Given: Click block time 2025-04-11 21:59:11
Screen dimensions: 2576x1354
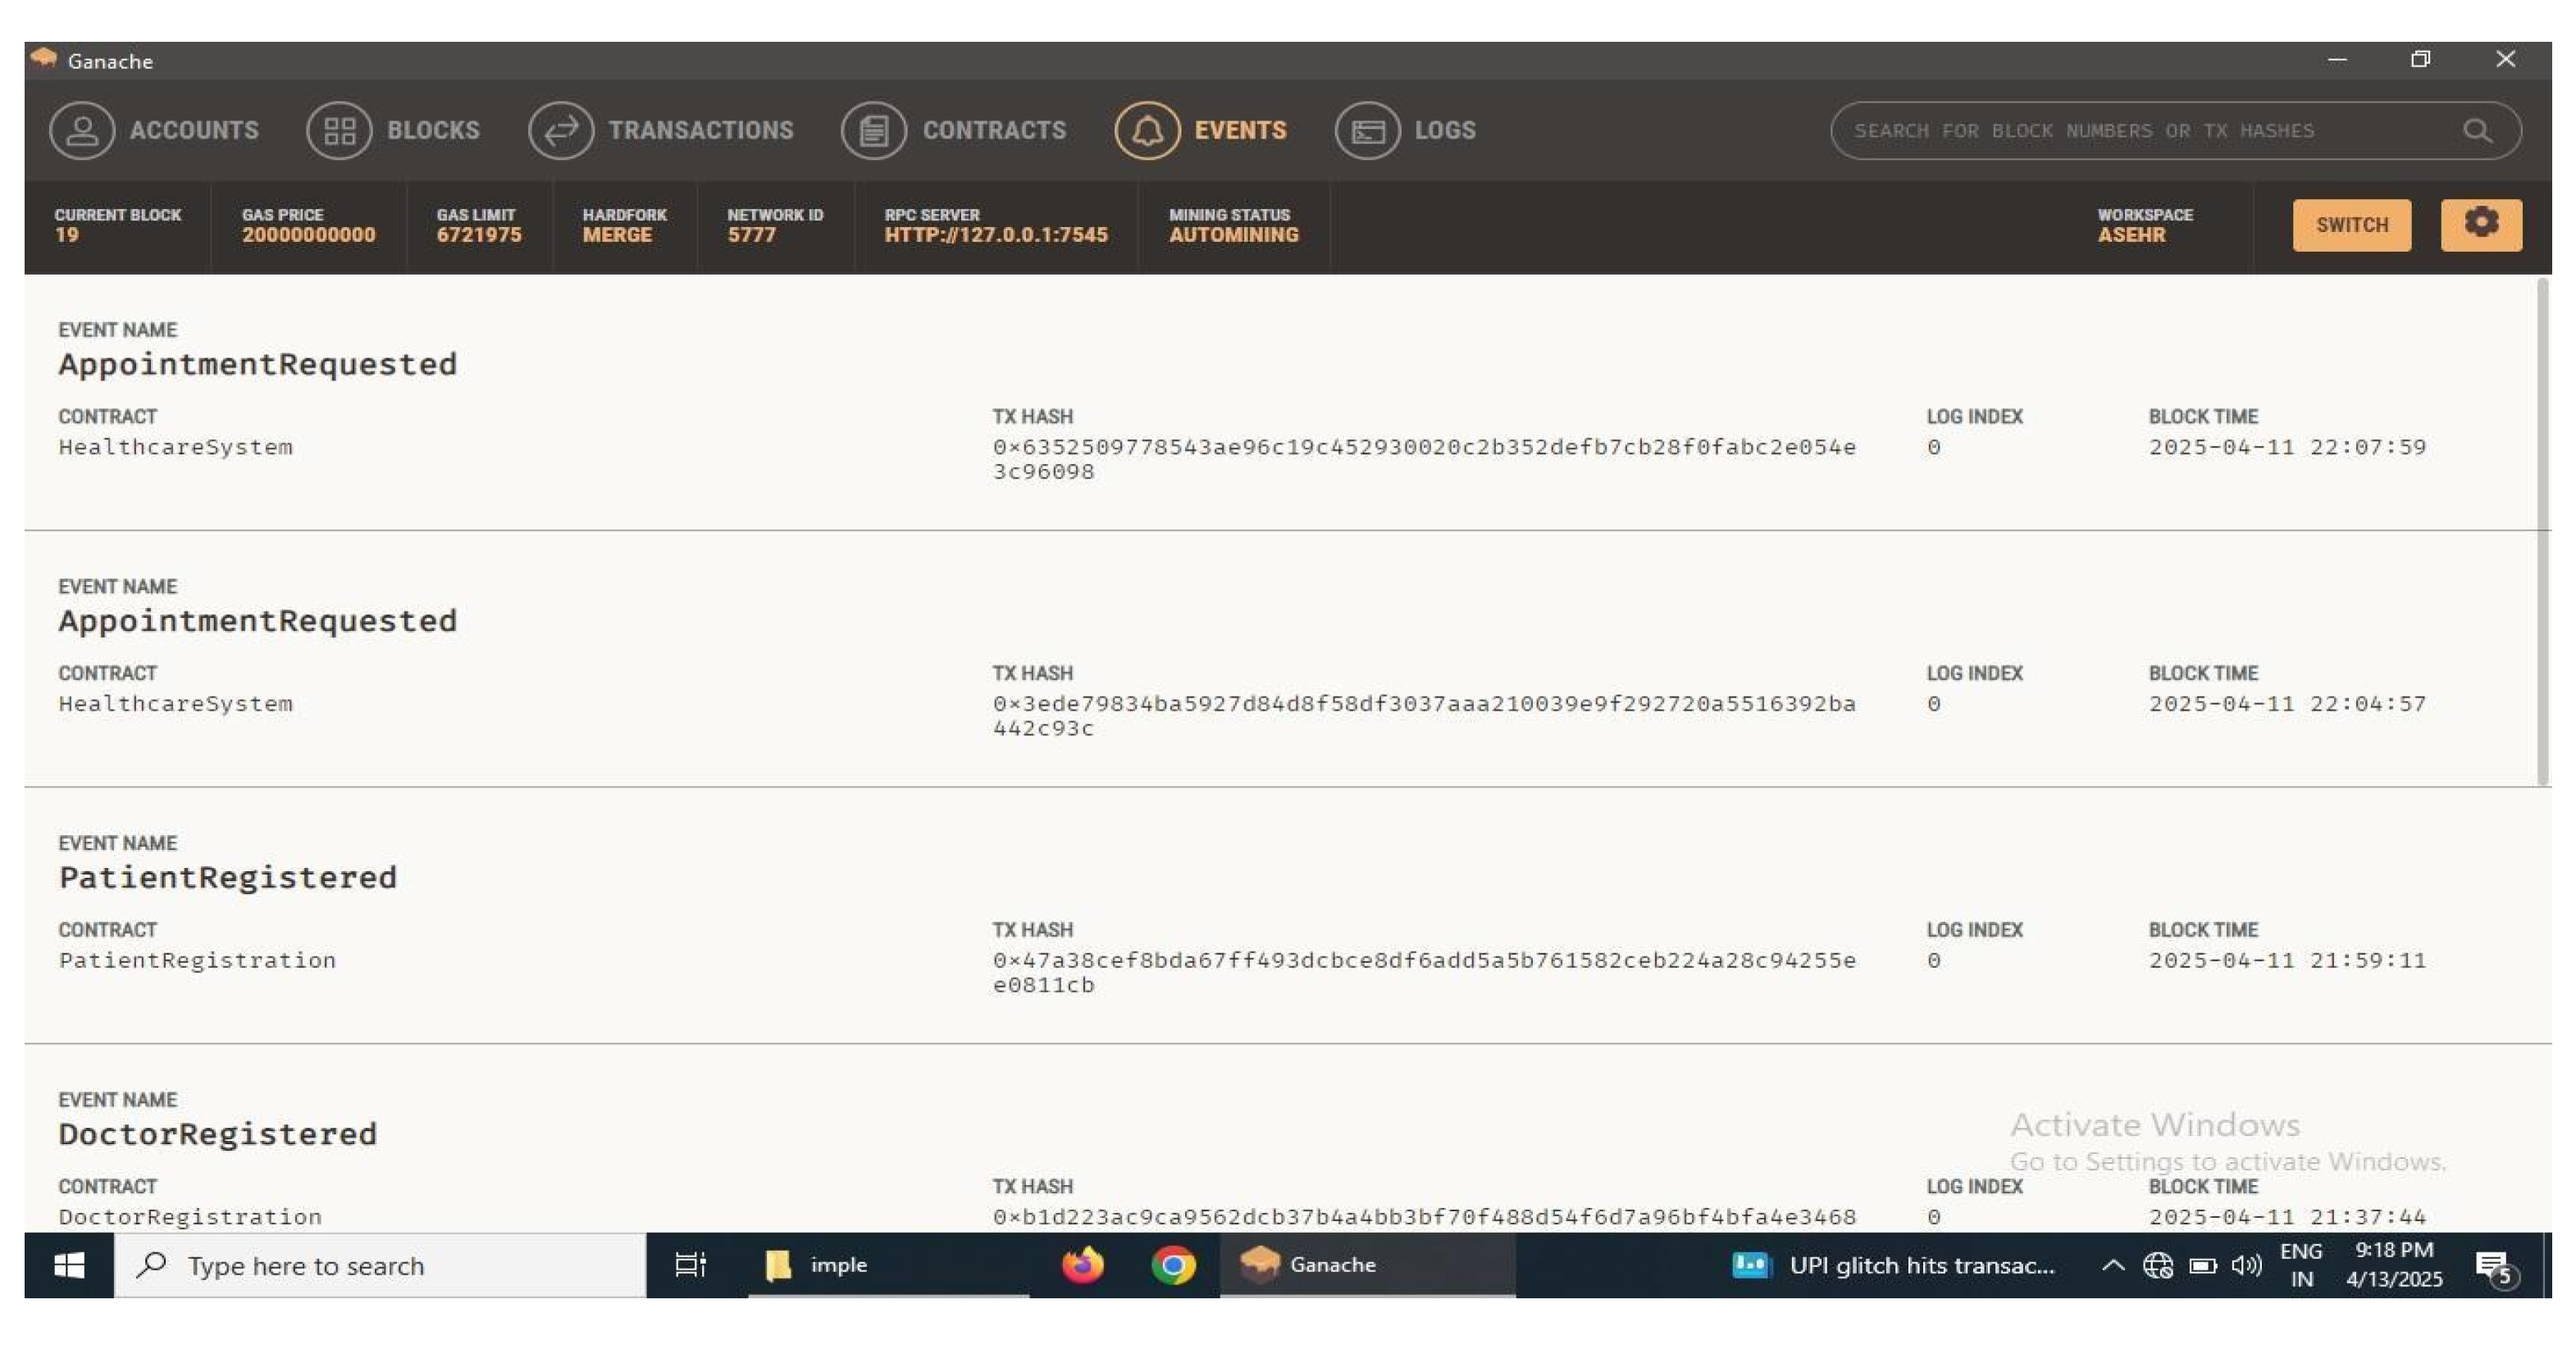Looking at the screenshot, I should 2287,961.
